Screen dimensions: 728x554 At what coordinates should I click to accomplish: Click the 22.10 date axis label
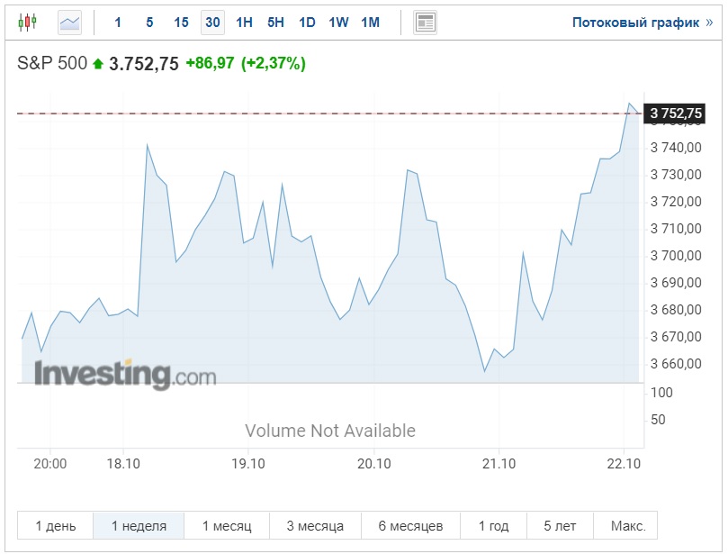pos(624,463)
